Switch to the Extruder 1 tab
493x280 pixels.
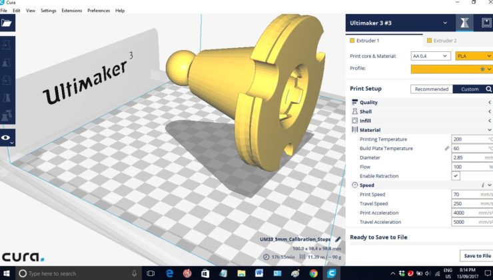click(x=384, y=40)
